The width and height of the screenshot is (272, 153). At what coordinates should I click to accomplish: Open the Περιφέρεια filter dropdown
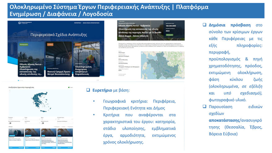click(x=16, y=119)
